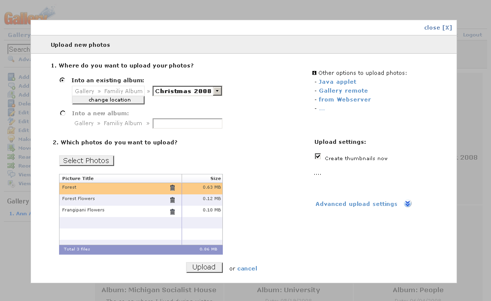The height and width of the screenshot is (301, 491).
Task: Delete the Forest photo via trash icon
Action: click(x=172, y=188)
